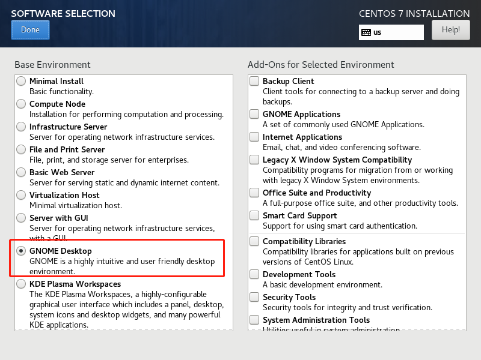The image size is (481, 360).
Task: Select KDE Plasma Workspaces radio button
Action: pos(22,284)
